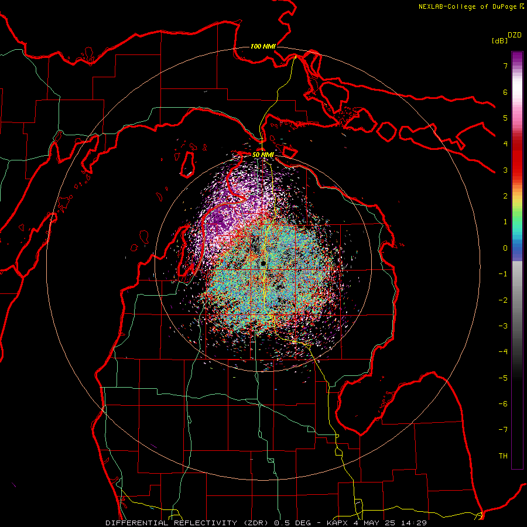527x527 pixels.
Task: Click the KAPX station ID in the caption
Action: click(x=336, y=523)
